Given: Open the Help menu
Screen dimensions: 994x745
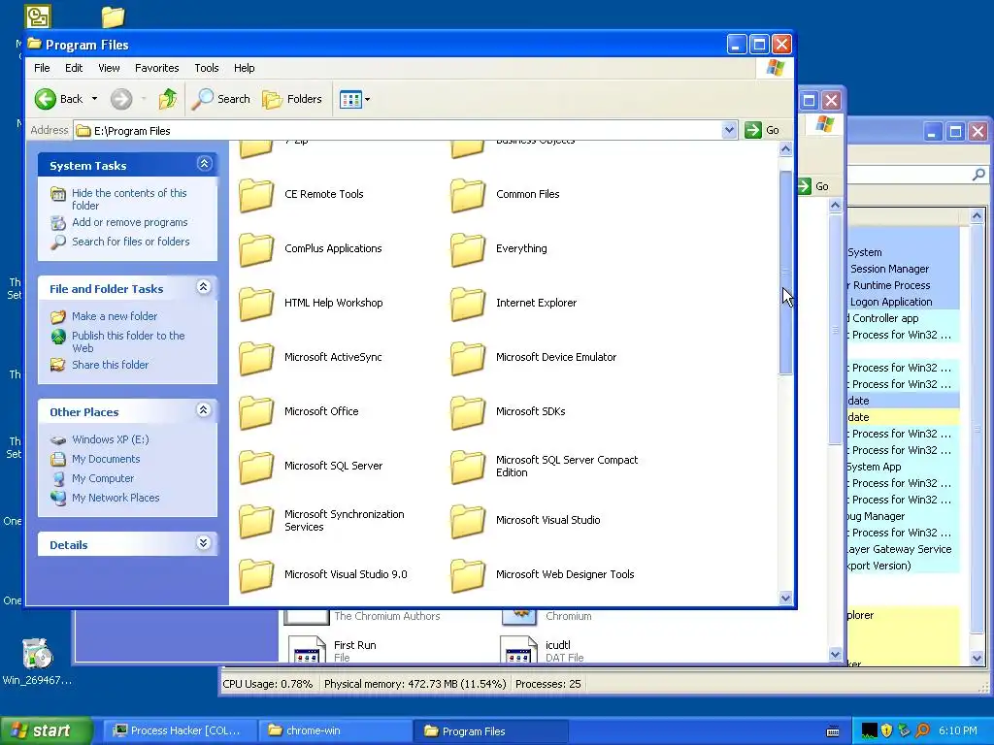Looking at the screenshot, I should pyautogui.click(x=244, y=68).
